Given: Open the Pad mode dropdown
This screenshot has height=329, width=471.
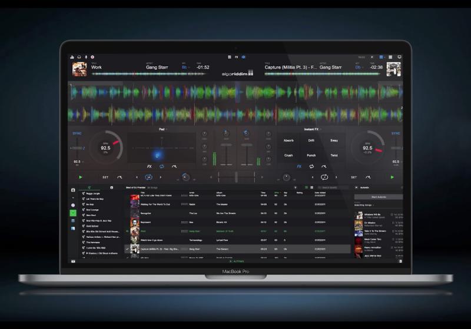Looking at the screenshot, I should [162, 129].
